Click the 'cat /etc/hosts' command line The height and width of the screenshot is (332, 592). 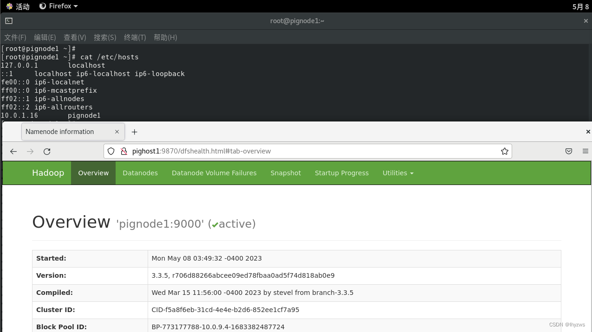(x=70, y=57)
